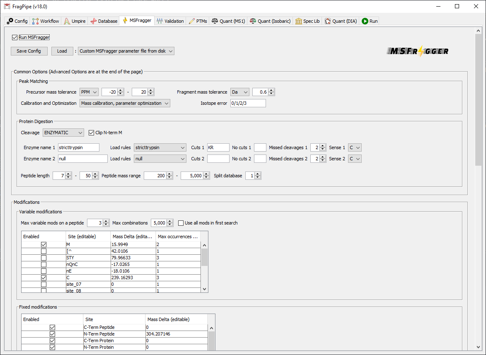
Task: Click the Mass Delta column header in variable mods
Action: tap(133, 237)
